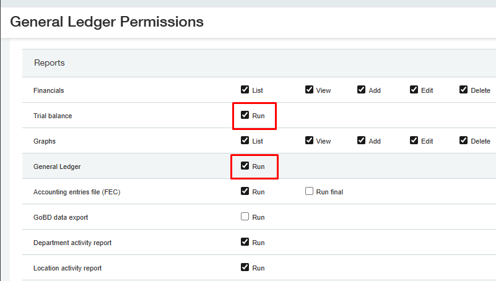Disable Financials Delete permission checkbox

click(x=463, y=90)
